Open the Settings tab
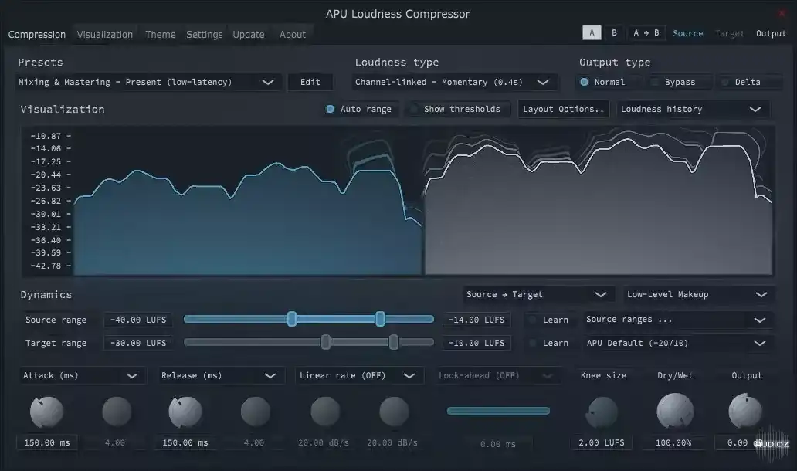Viewport: 797px width, 471px height. (204, 34)
